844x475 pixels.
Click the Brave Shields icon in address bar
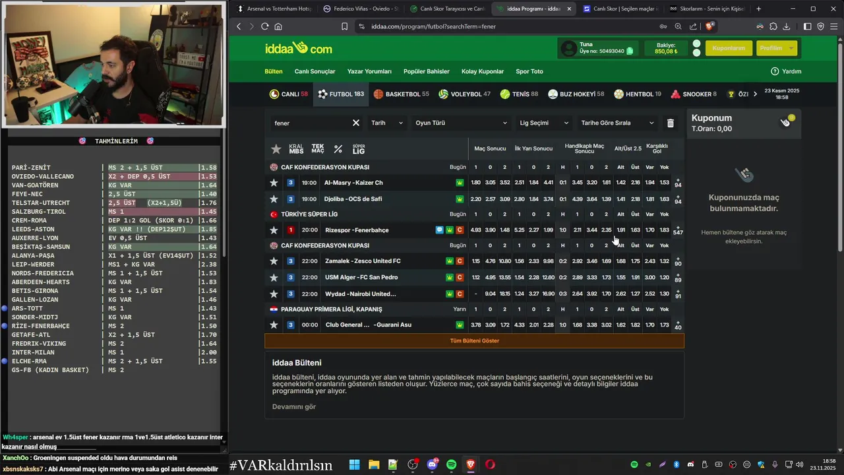[709, 26]
